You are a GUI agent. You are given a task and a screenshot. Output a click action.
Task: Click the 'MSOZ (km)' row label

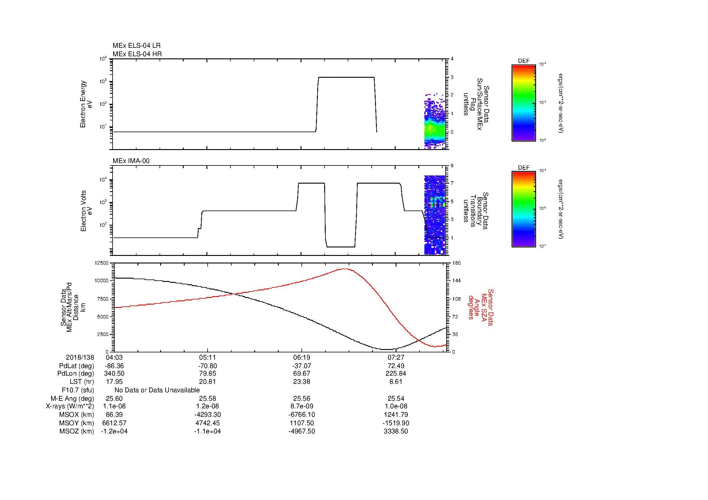click(77, 431)
